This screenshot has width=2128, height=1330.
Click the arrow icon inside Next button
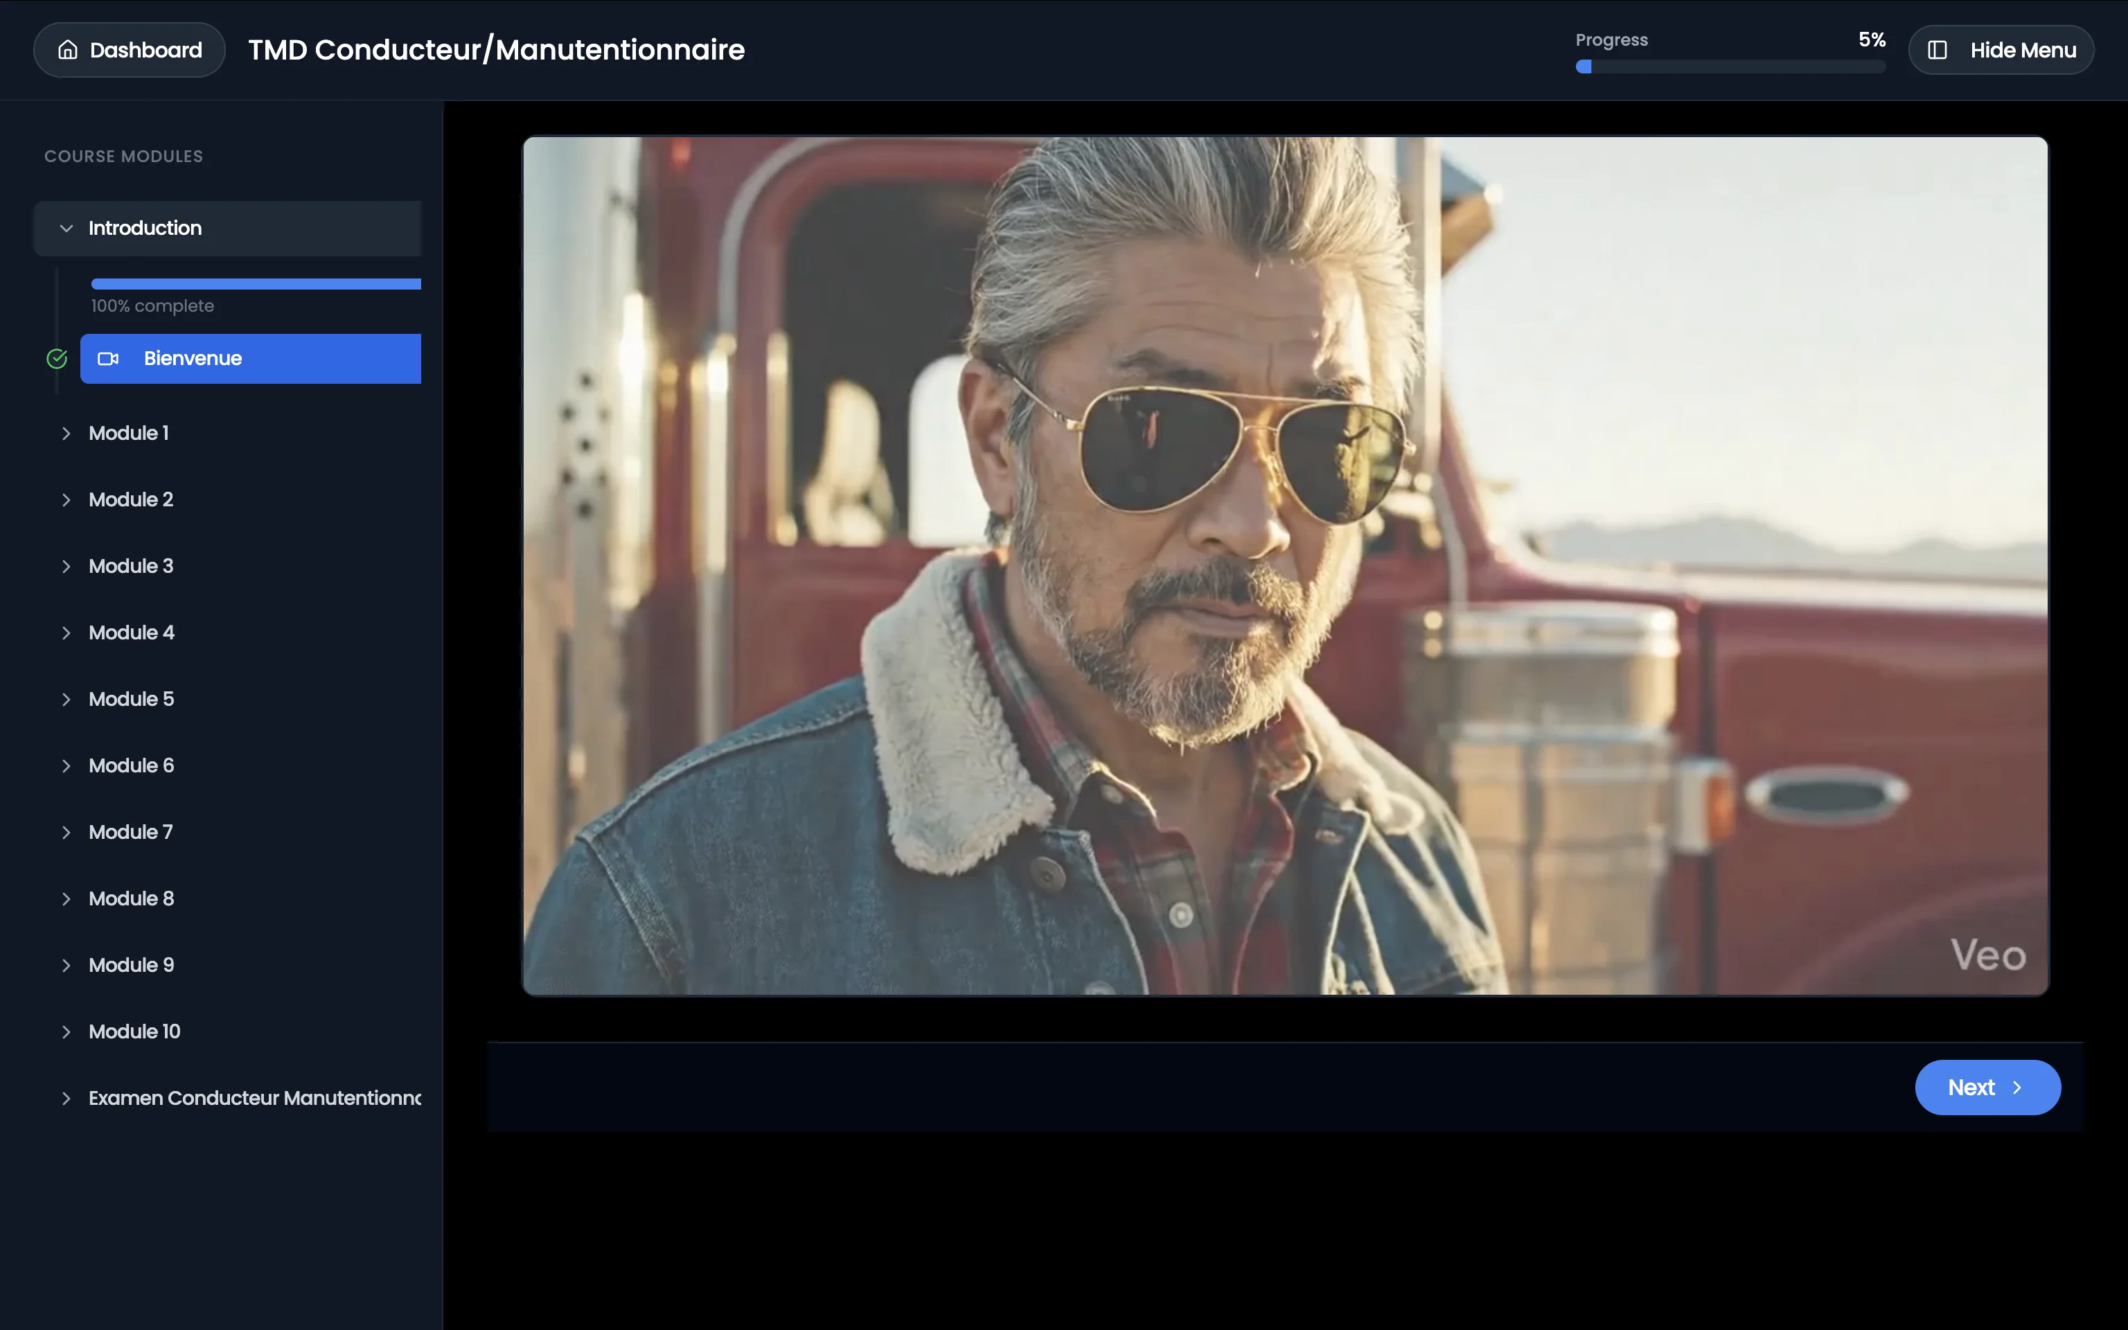point(2017,1088)
